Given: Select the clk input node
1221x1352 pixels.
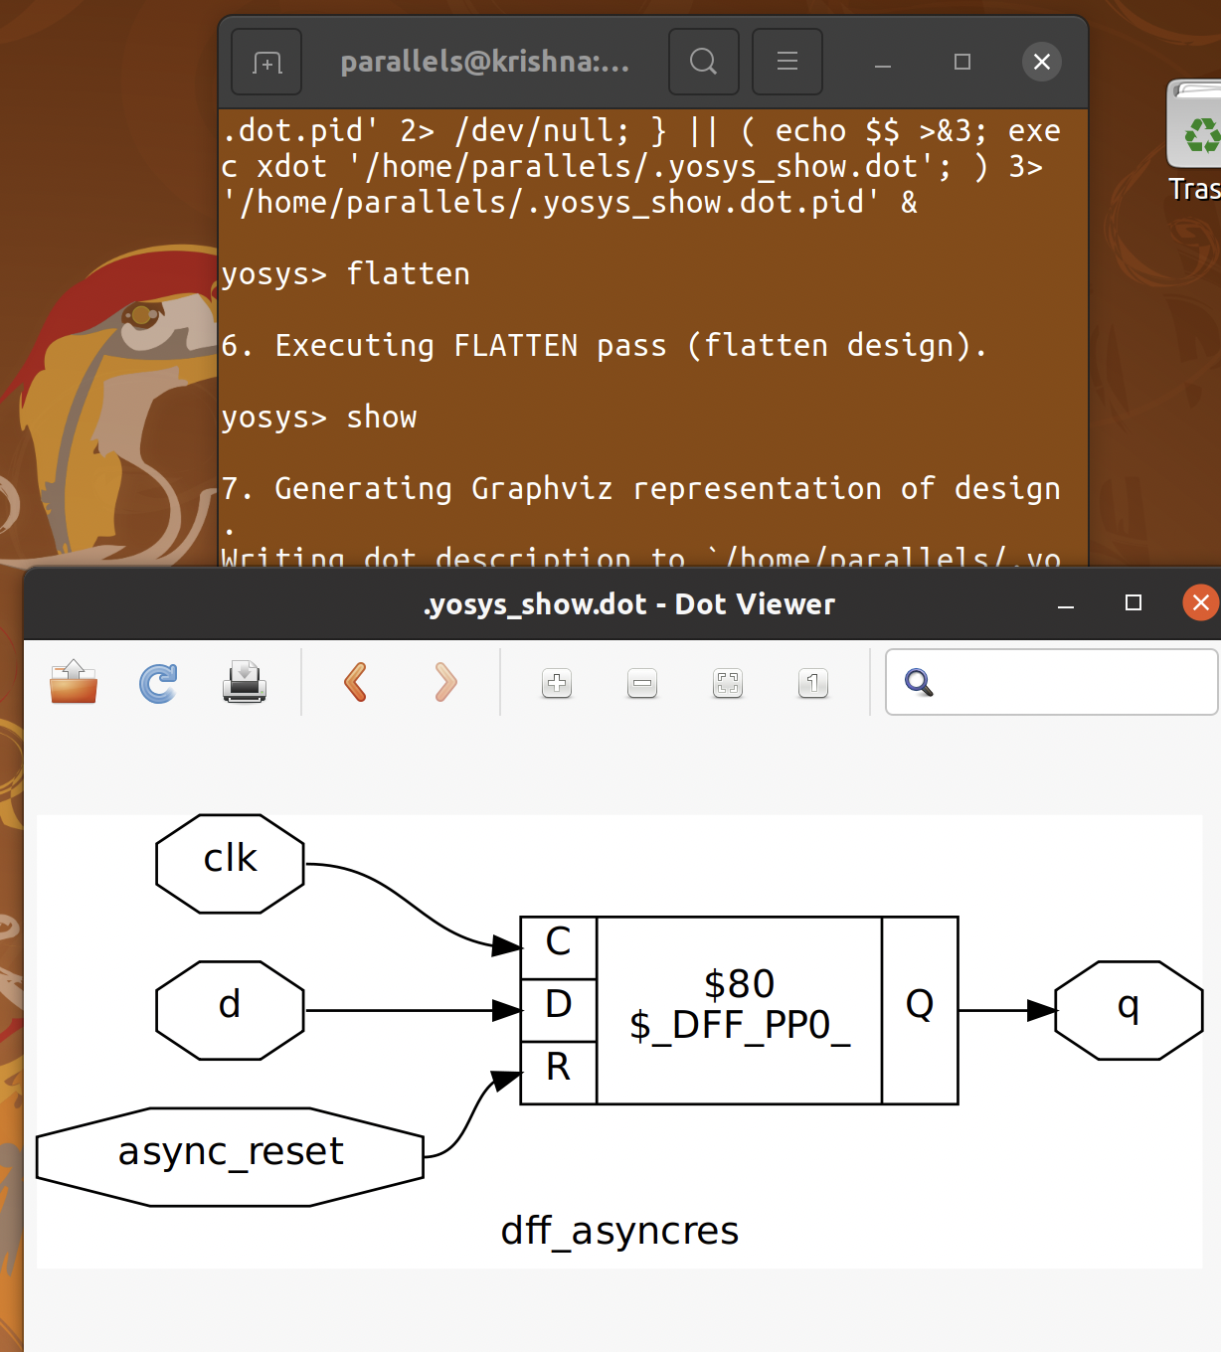Looking at the screenshot, I should pyautogui.click(x=230, y=861).
